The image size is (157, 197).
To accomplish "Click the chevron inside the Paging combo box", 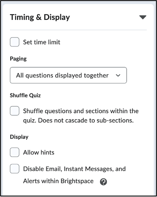I will click(x=118, y=75).
